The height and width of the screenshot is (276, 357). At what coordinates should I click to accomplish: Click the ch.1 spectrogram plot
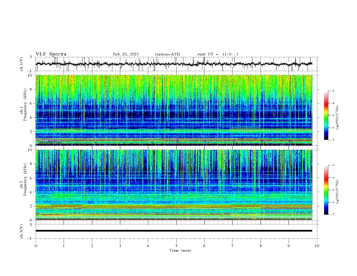click(174, 110)
